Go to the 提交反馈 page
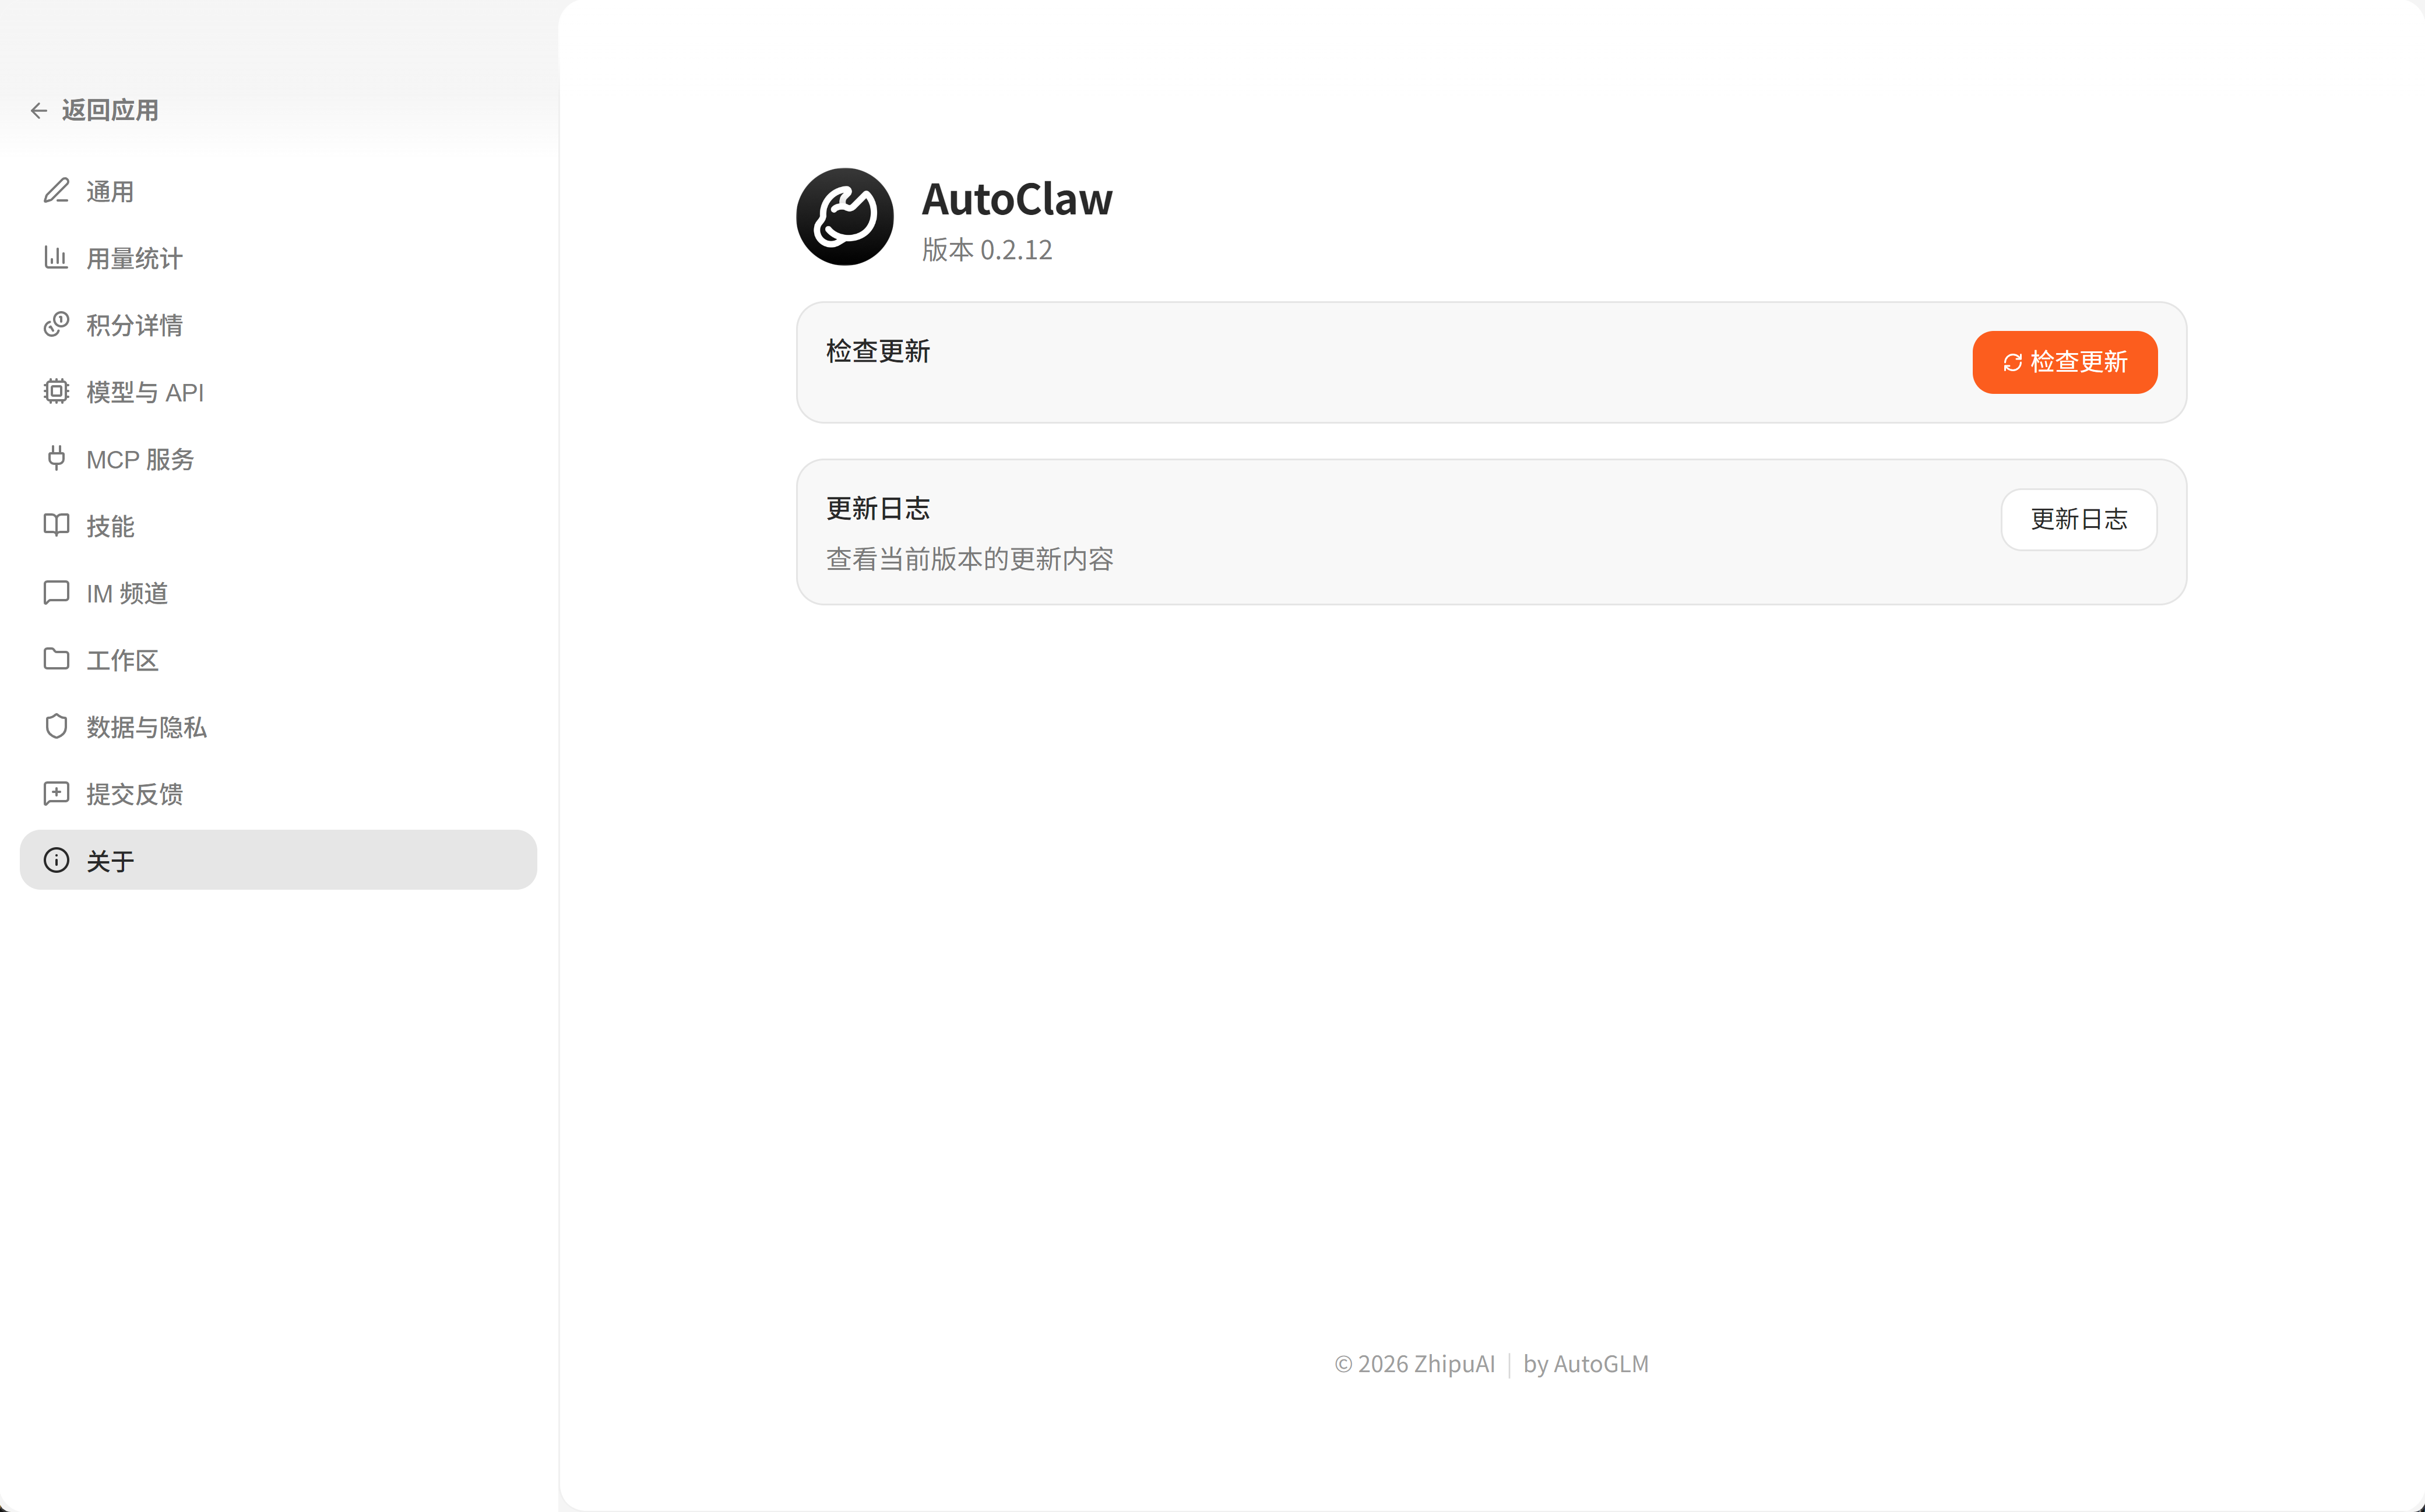Image resolution: width=2425 pixels, height=1512 pixels. 134,794
